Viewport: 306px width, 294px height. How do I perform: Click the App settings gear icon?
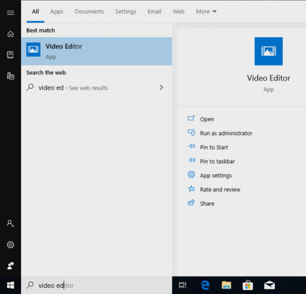point(191,174)
